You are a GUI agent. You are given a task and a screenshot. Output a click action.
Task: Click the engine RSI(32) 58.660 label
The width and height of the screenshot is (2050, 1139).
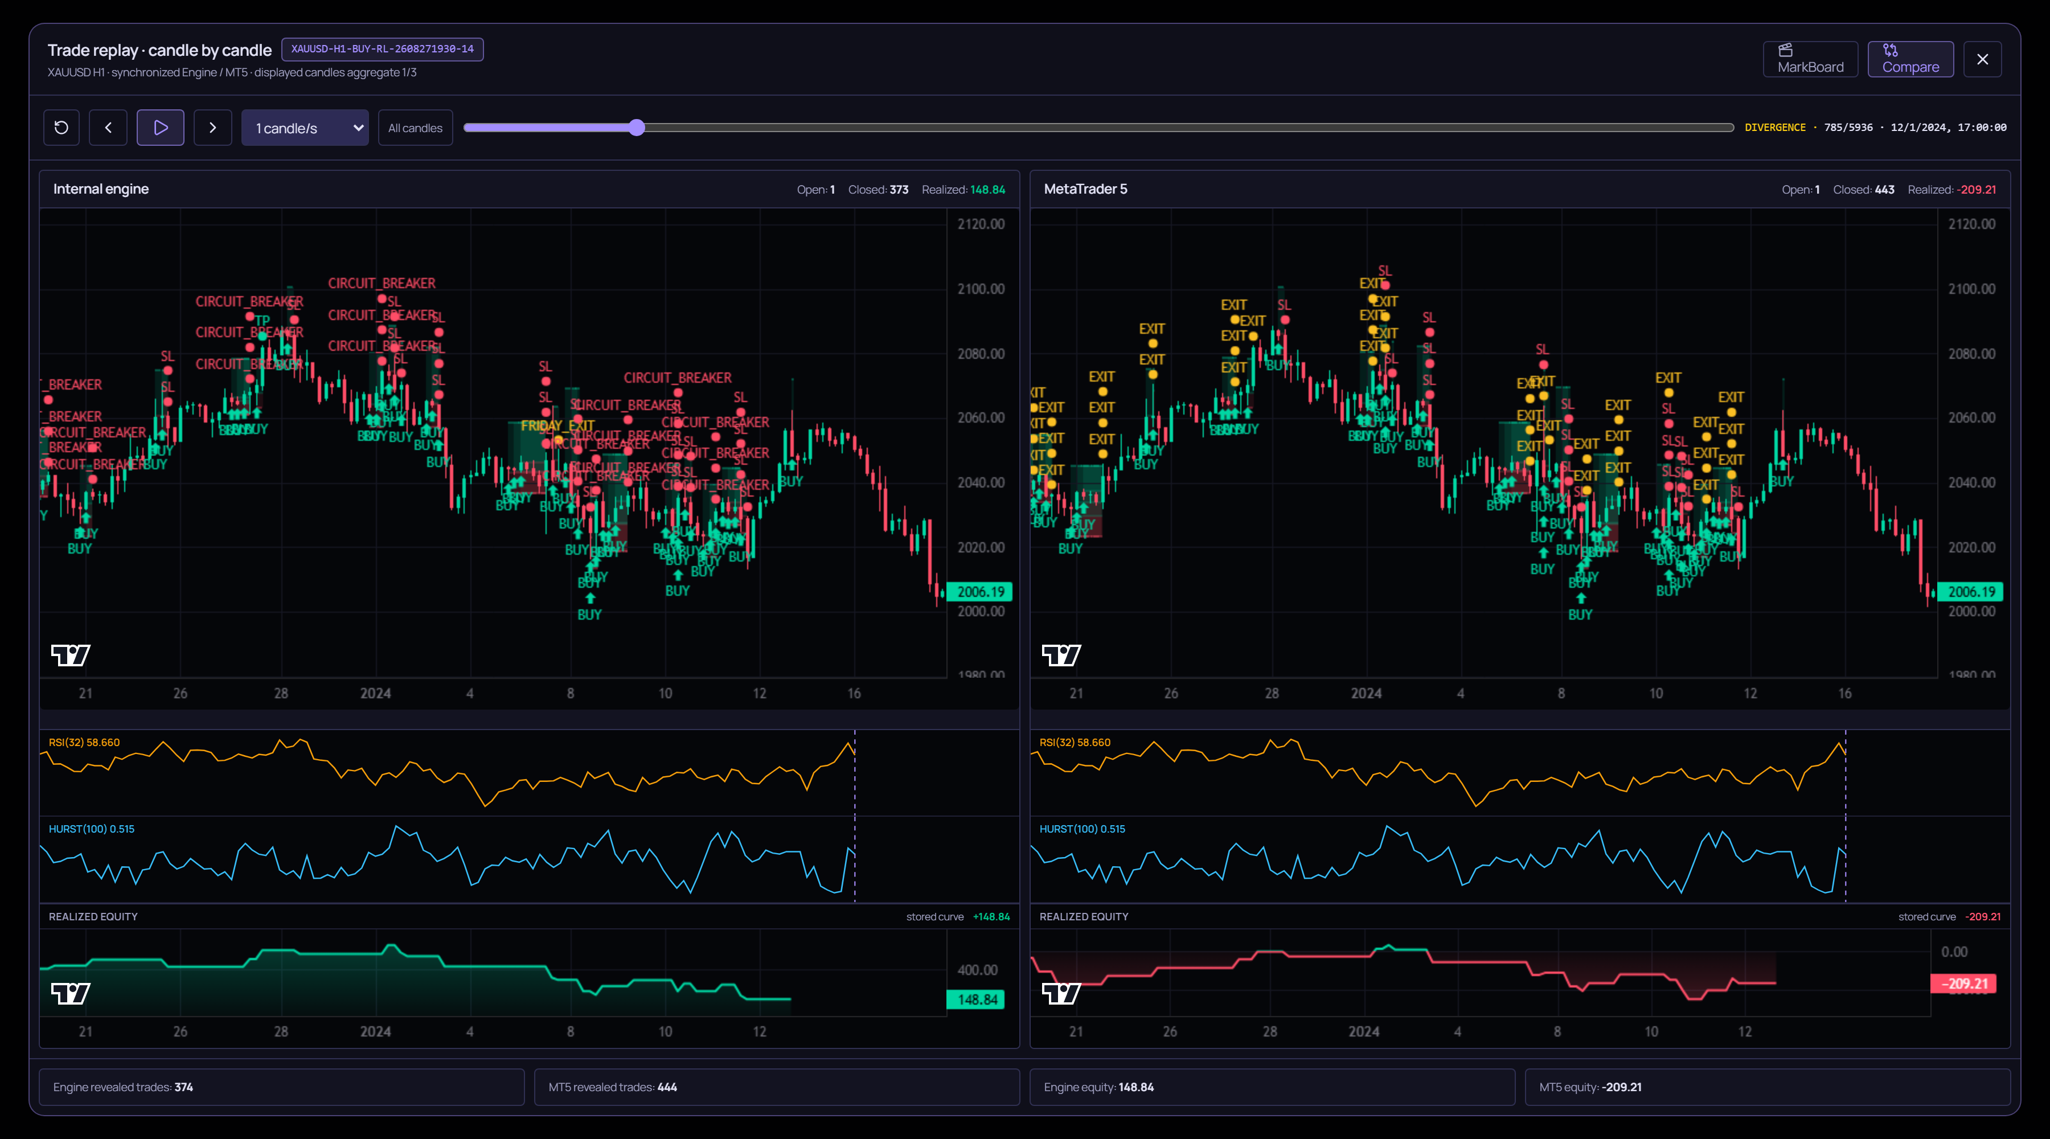pos(84,743)
